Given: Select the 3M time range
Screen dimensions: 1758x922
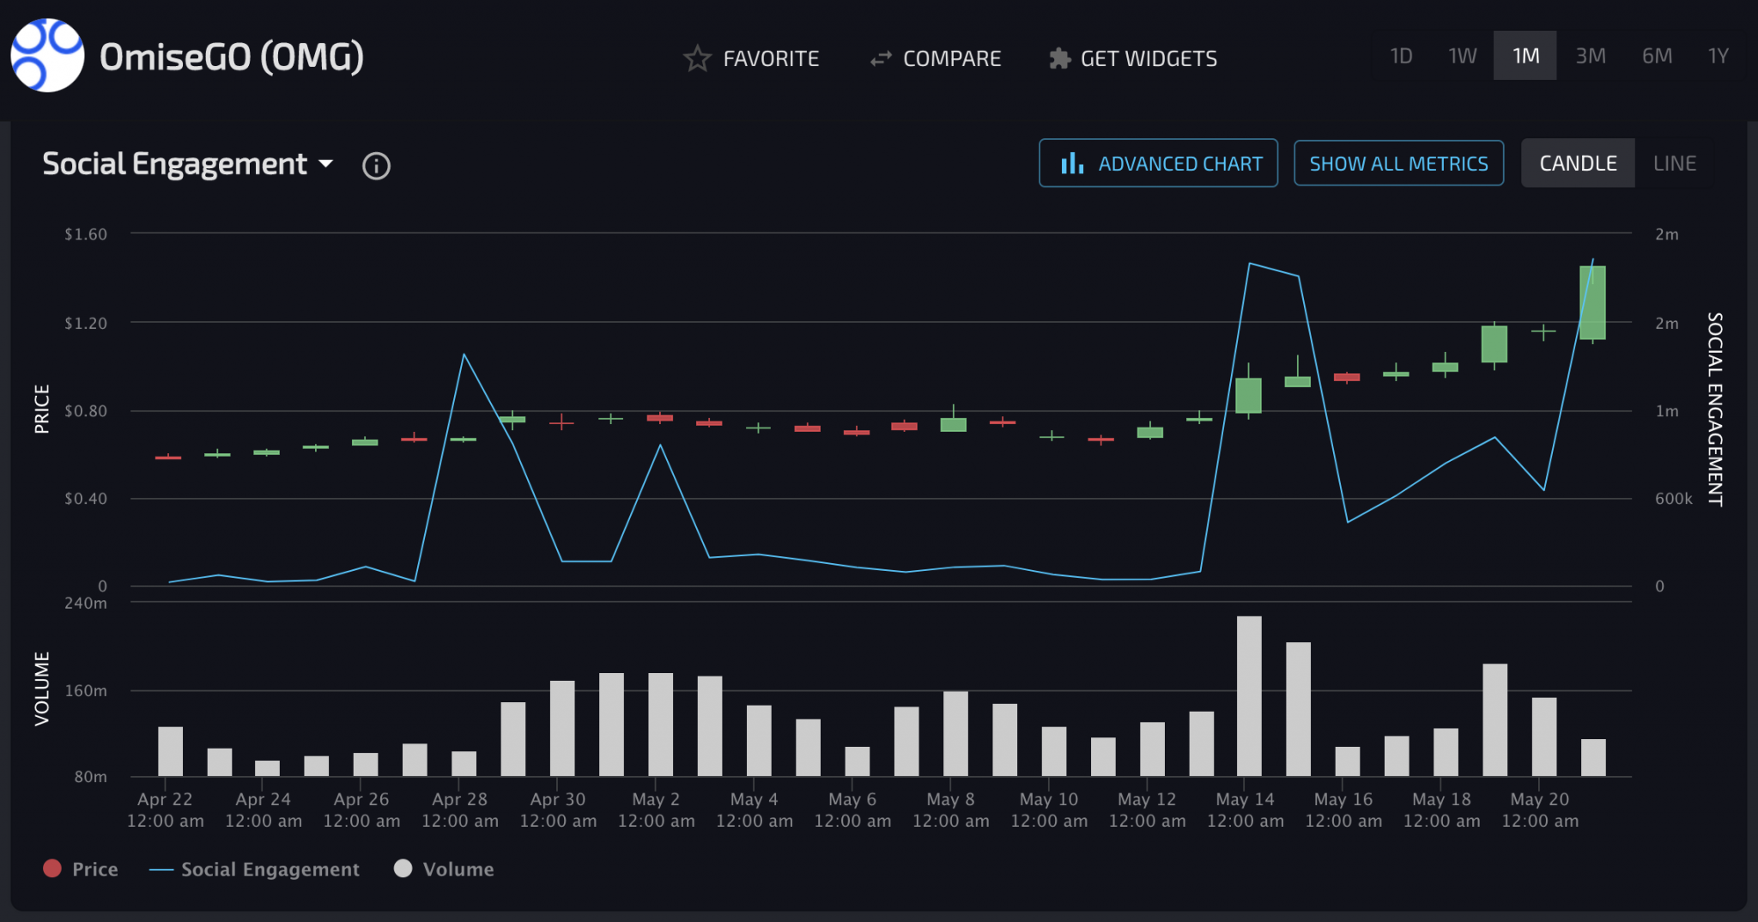Looking at the screenshot, I should pyautogui.click(x=1590, y=56).
